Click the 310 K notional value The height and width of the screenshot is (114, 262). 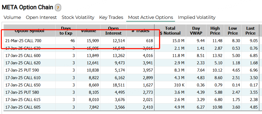click(179, 85)
